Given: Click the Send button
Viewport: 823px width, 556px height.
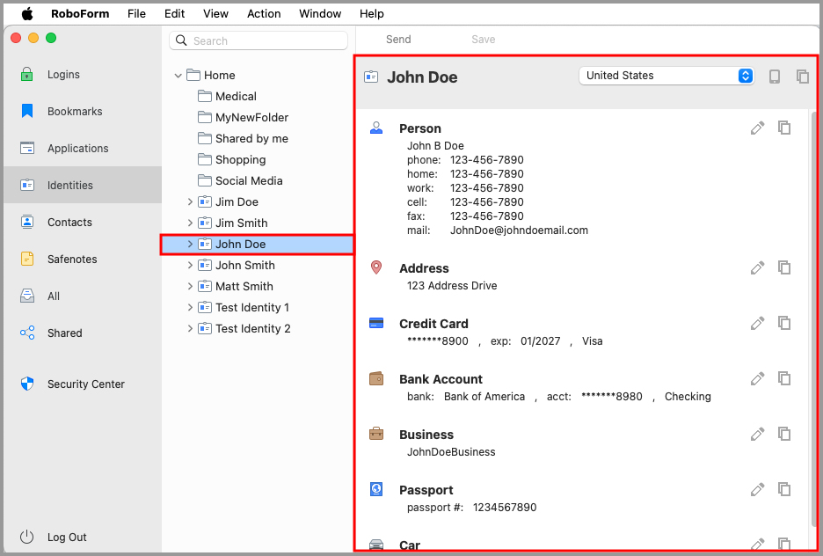Looking at the screenshot, I should click(x=398, y=40).
